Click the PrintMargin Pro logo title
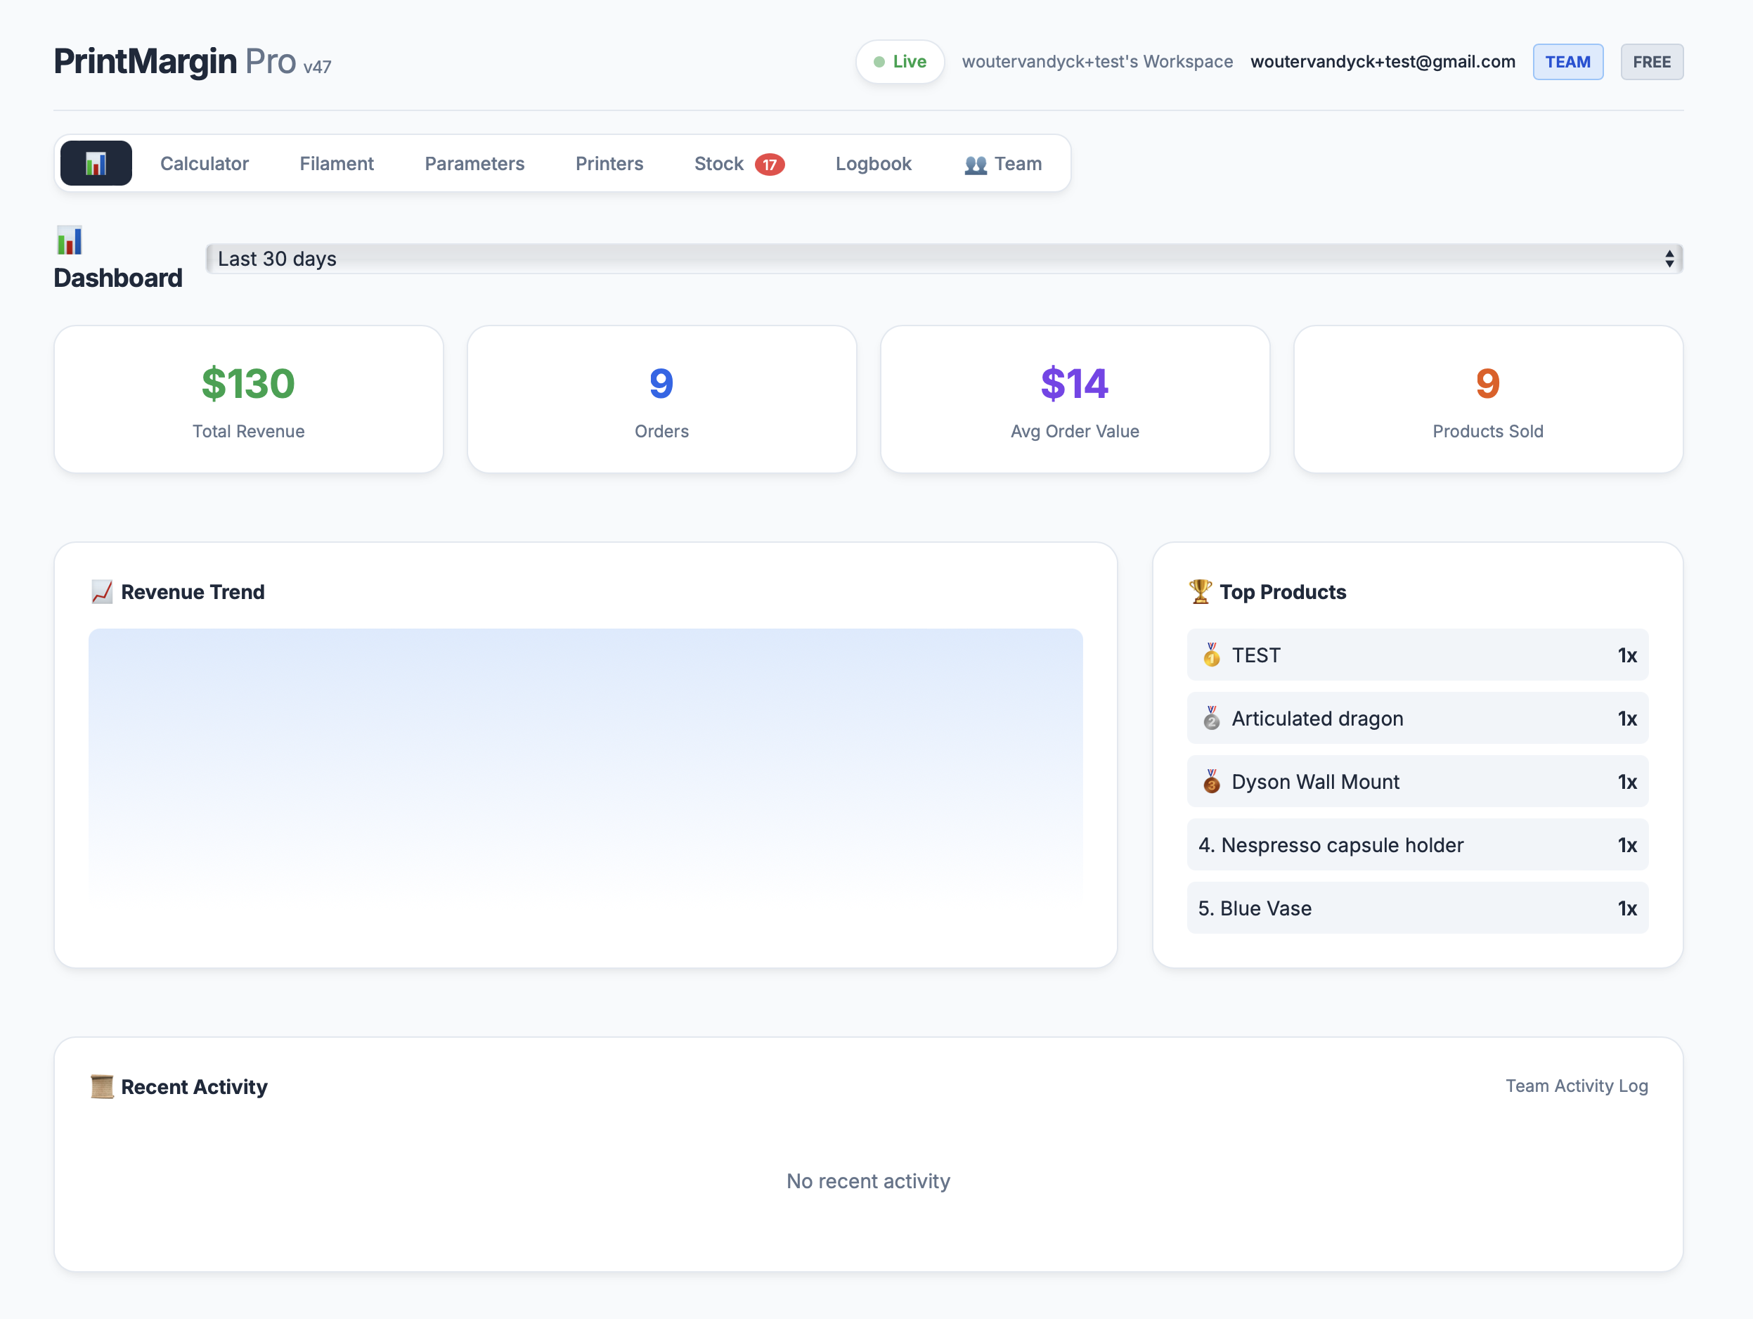 (175, 61)
